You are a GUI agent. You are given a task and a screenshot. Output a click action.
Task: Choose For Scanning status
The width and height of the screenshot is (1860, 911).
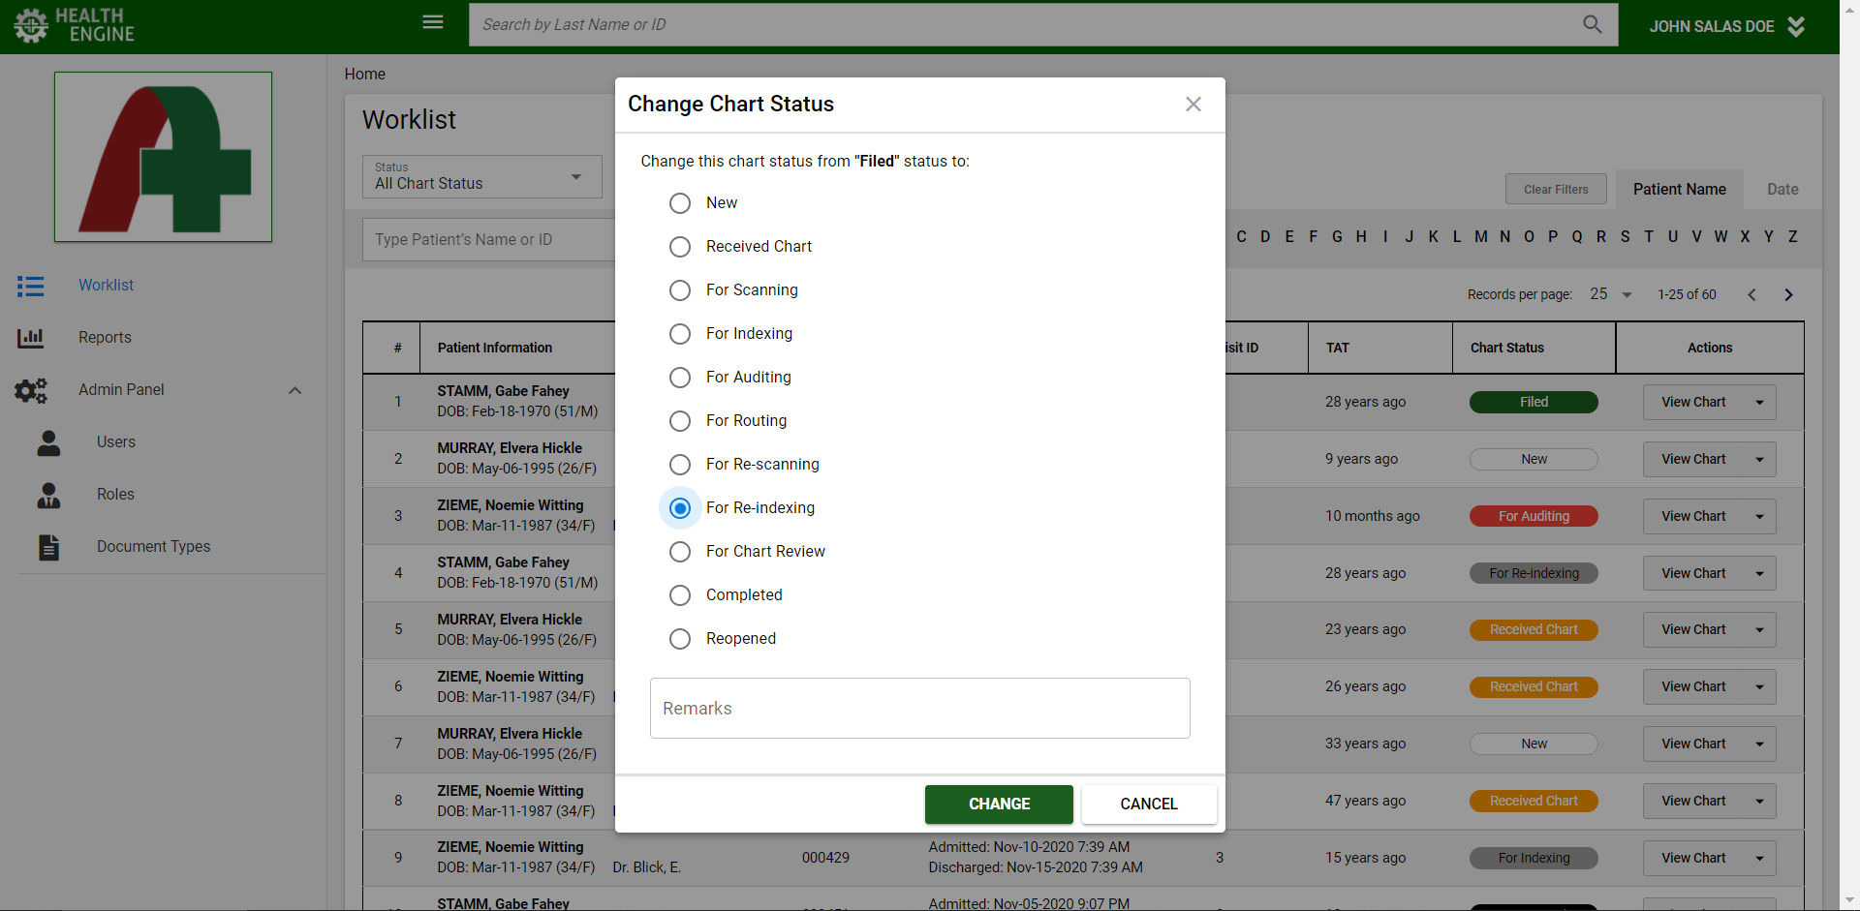click(680, 290)
